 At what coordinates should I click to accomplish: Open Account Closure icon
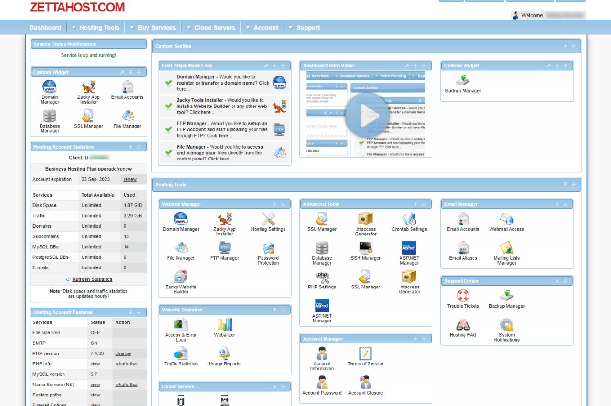pyautogui.click(x=366, y=385)
